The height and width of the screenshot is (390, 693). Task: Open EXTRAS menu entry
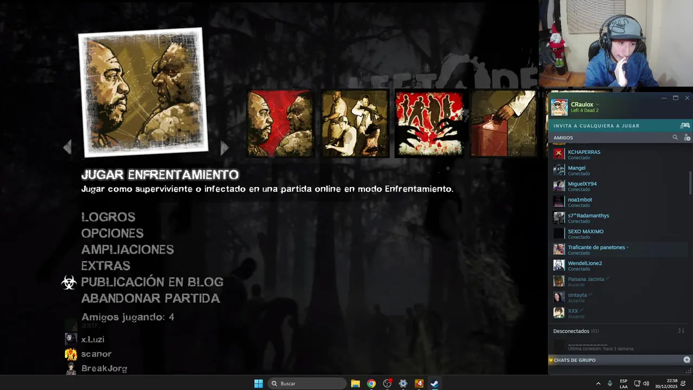click(x=106, y=266)
